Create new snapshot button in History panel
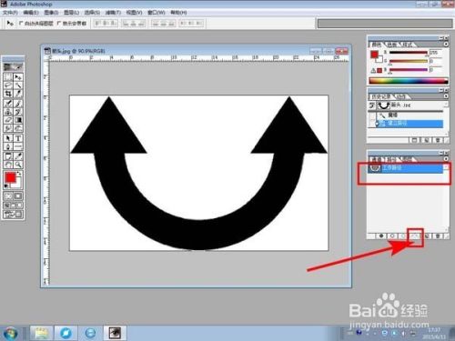The height and width of the screenshot is (341, 455). [426, 140]
